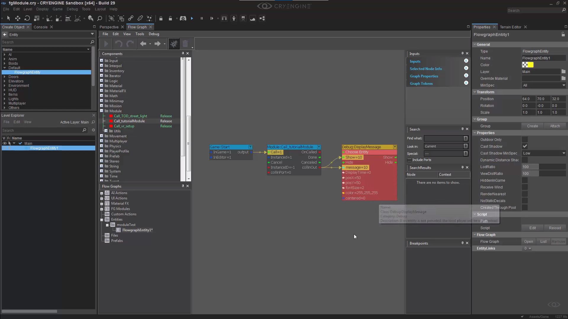Click the entity Color swatch in Properties
The height and width of the screenshot is (319, 568).
tap(528, 65)
